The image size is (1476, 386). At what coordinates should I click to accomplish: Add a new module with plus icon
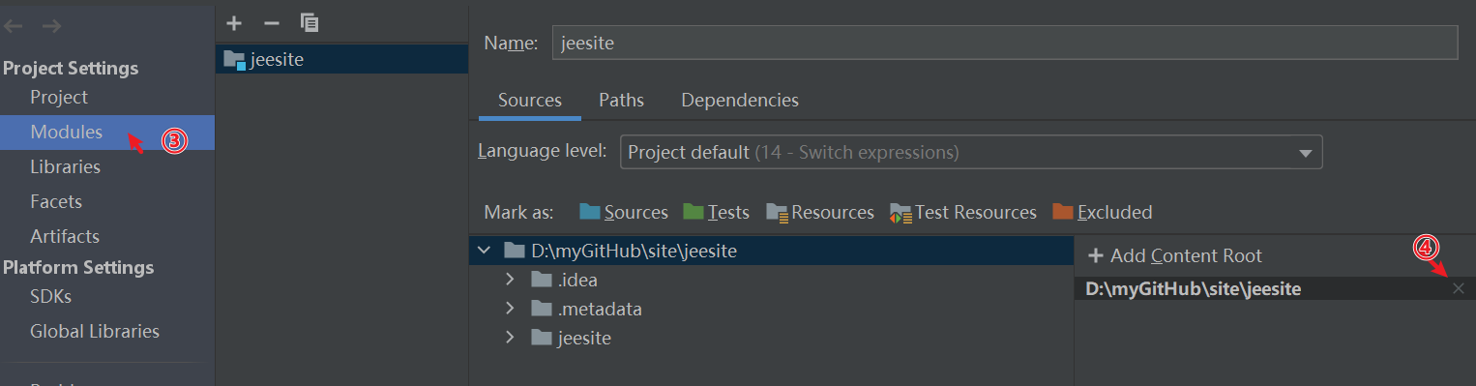[233, 22]
